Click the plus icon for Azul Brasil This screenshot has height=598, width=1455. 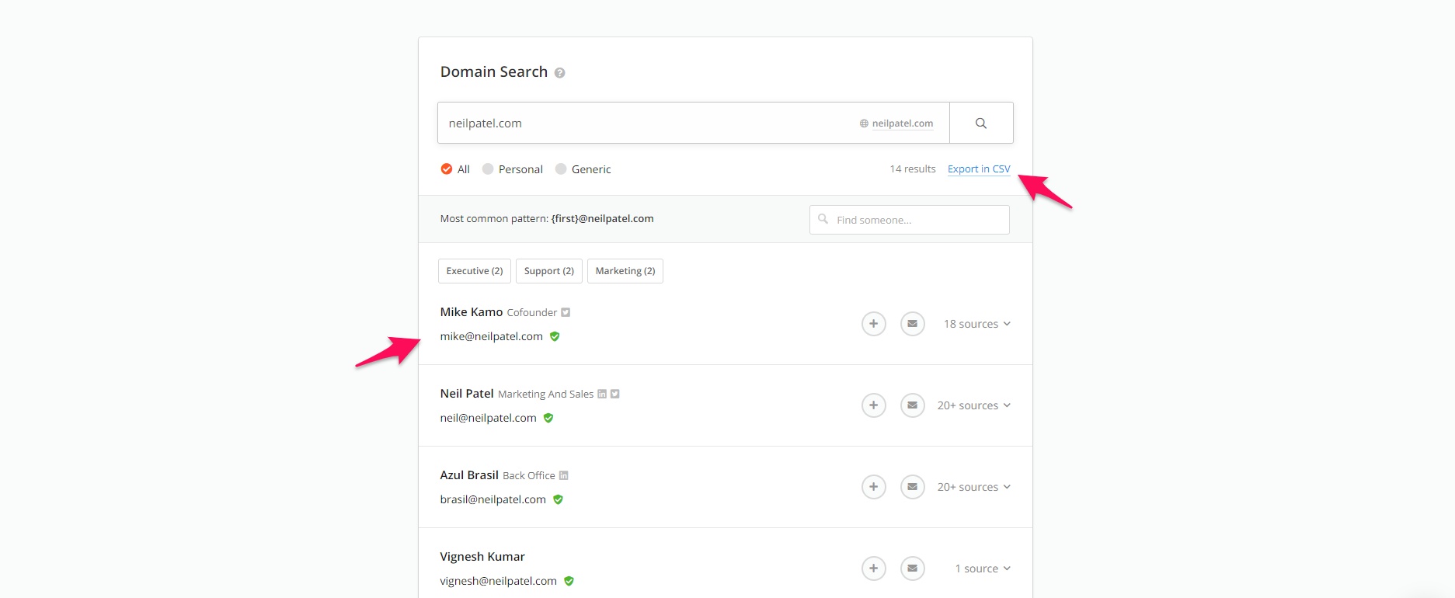873,487
